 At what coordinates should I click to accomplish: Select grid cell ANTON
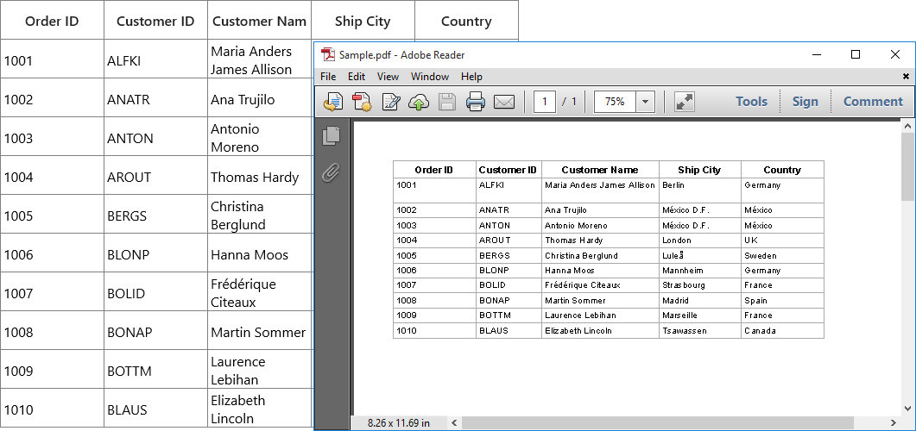[155, 138]
